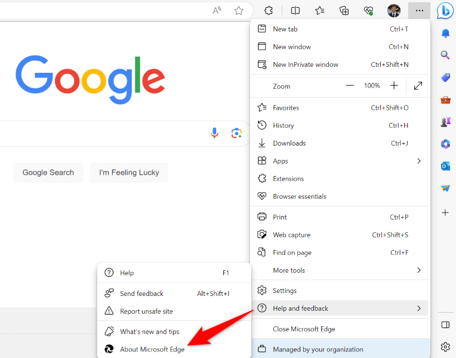Open sidebar Shopping tag icon

tap(445, 78)
